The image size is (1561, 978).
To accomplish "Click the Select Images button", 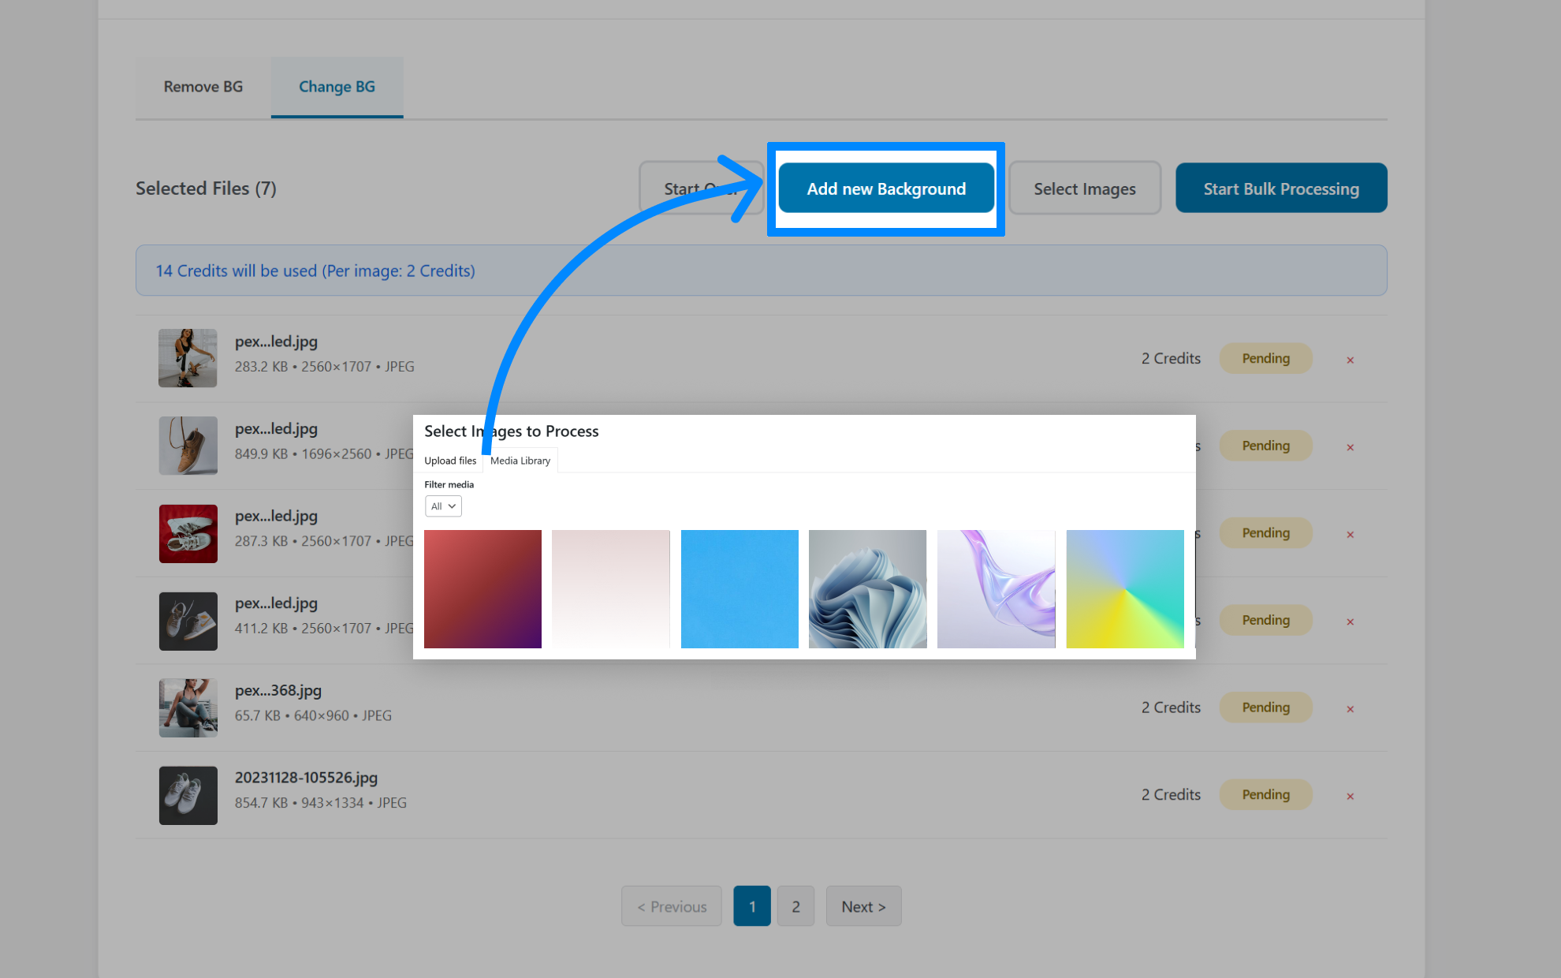I will click(1084, 189).
